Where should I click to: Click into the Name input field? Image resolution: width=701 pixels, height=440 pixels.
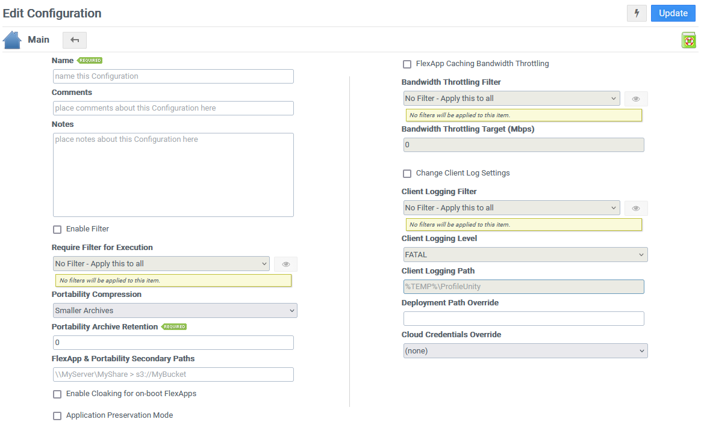pyautogui.click(x=173, y=76)
